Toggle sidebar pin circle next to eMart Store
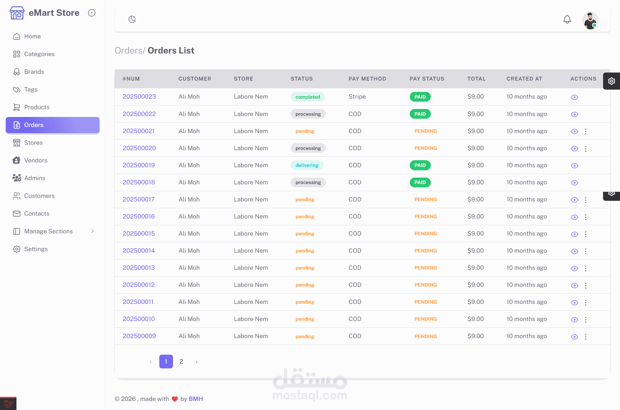 92,13
